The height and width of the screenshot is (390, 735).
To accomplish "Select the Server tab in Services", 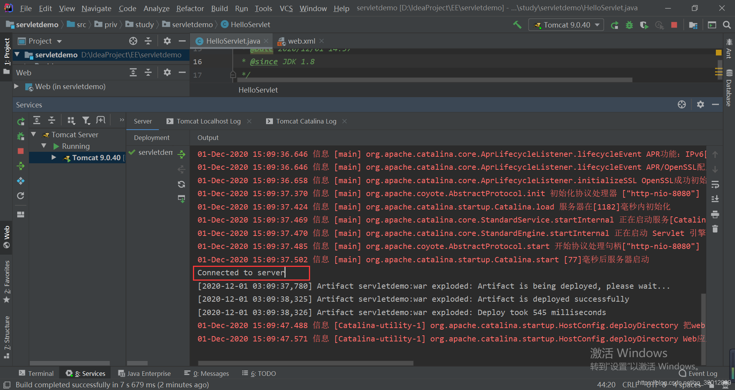I will [x=143, y=121].
